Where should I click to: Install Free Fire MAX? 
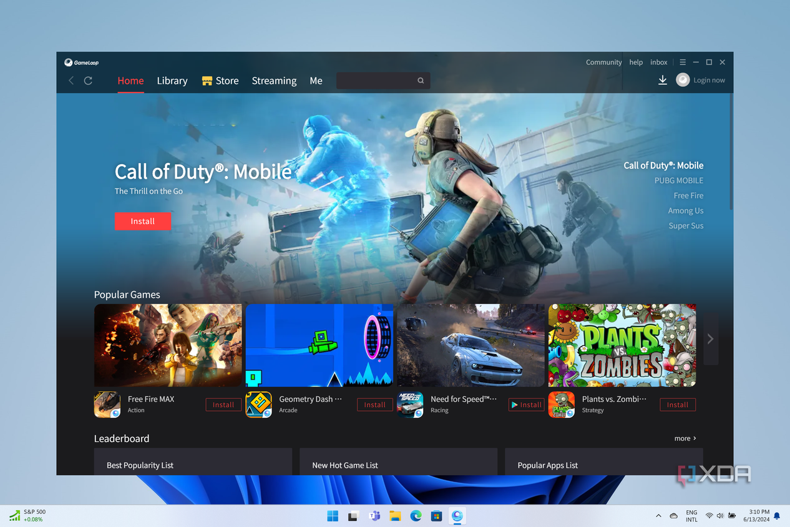pyautogui.click(x=223, y=405)
